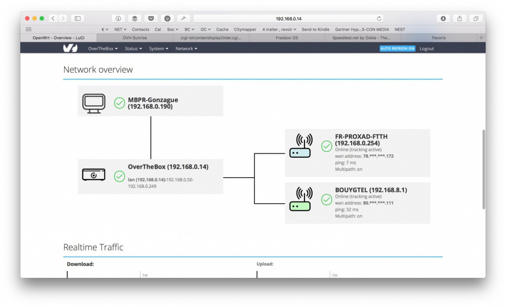Add a new tab with plus icon
This screenshot has height=307, width=506.
coord(481,38)
